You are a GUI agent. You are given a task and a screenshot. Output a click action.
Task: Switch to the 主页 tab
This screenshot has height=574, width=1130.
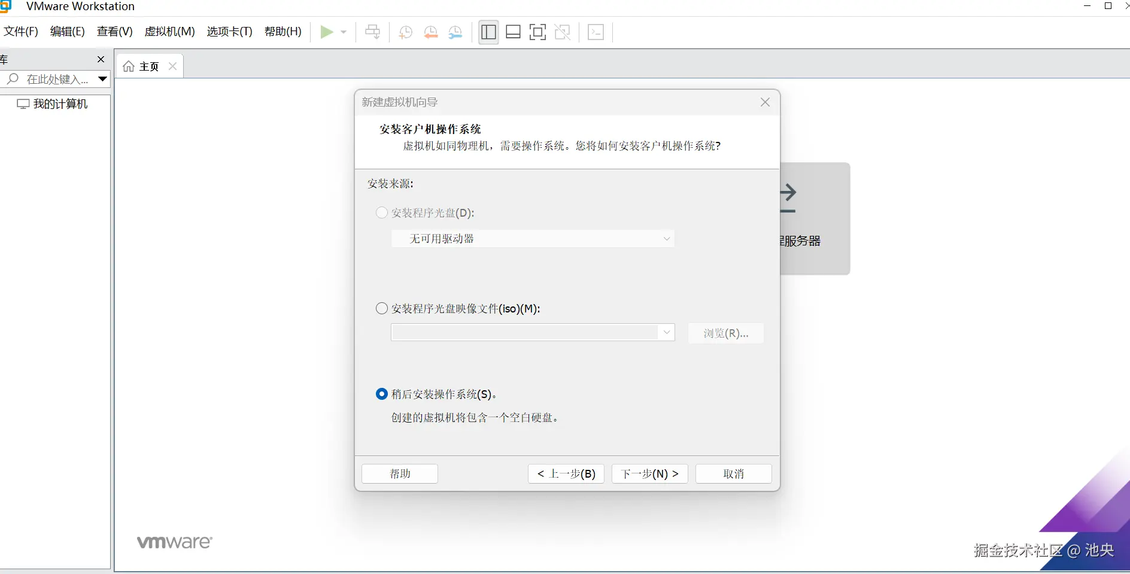(148, 66)
